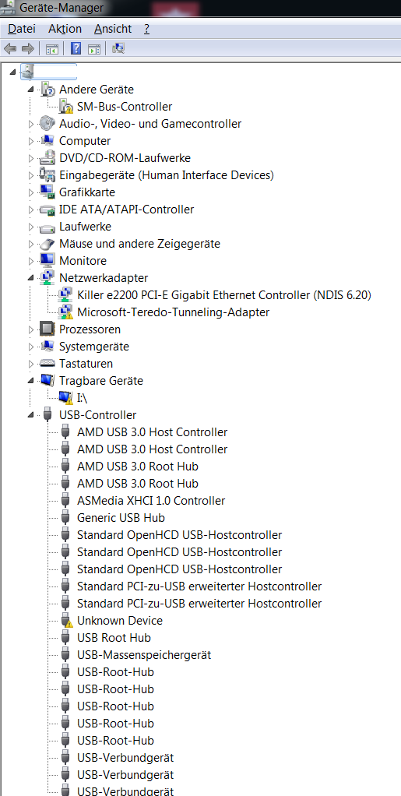
Task: Select Killer e2200 PCI-E Gigabit Ethernet Controller
Action: point(223,295)
